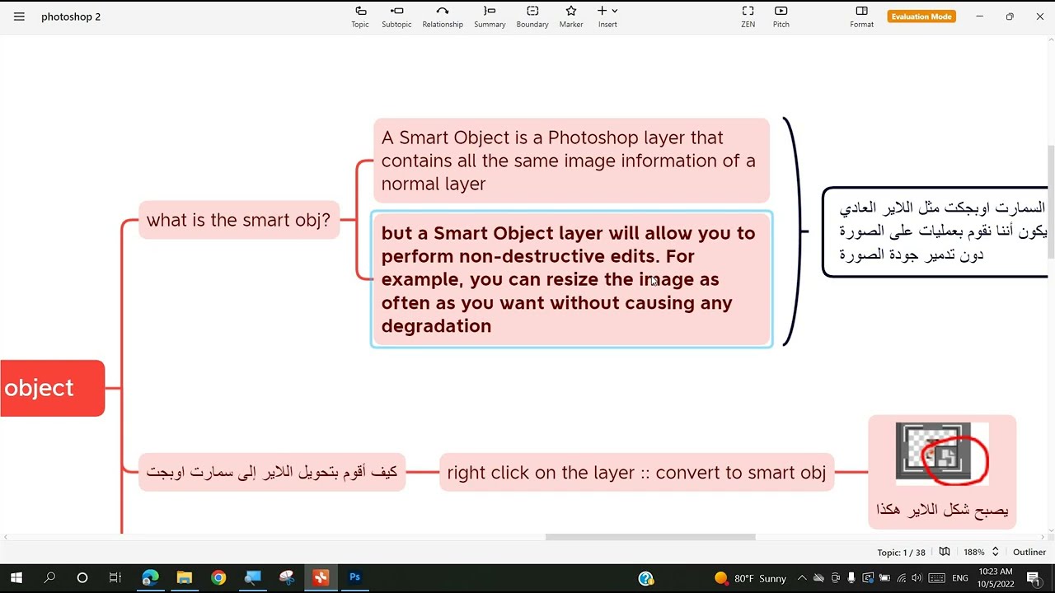The height and width of the screenshot is (593, 1055).
Task: Toggle the Format panel
Action: pos(861,16)
